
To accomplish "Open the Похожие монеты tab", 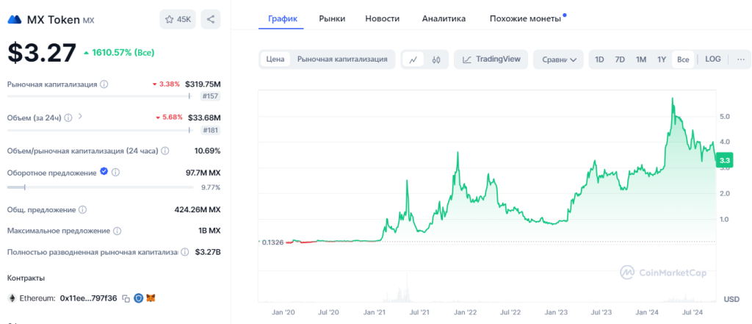I will tap(525, 18).
